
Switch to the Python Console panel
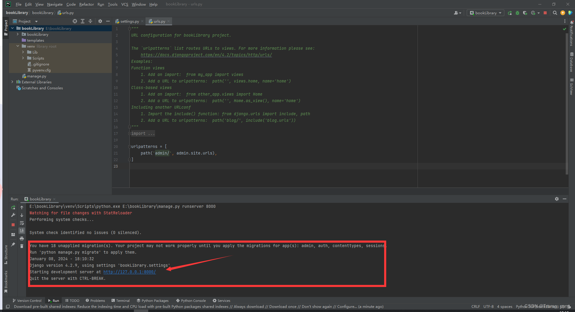tap(191, 300)
